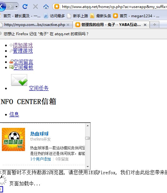Open the 信息 link
This screenshot has height=193, width=167.
(14, 115)
